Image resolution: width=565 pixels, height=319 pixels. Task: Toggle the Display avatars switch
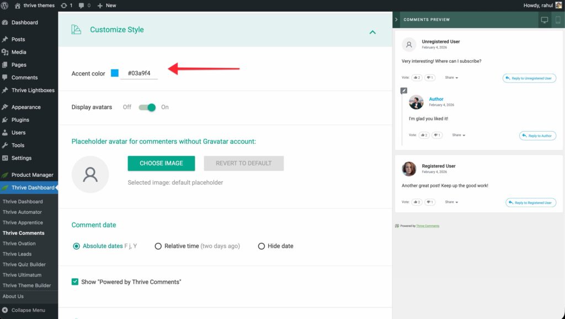(x=147, y=107)
